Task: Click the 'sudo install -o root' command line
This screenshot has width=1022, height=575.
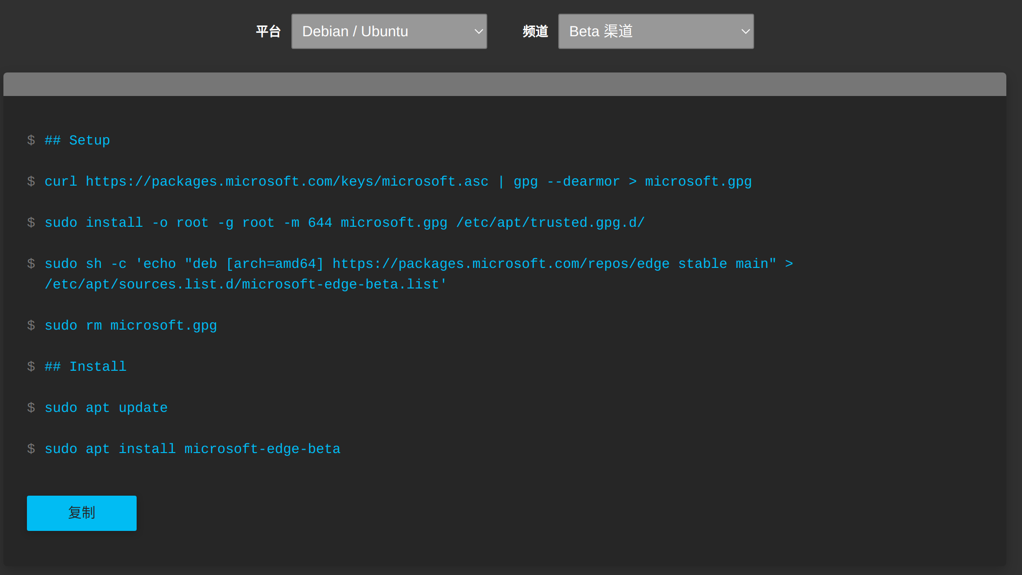Action: (x=126, y=223)
